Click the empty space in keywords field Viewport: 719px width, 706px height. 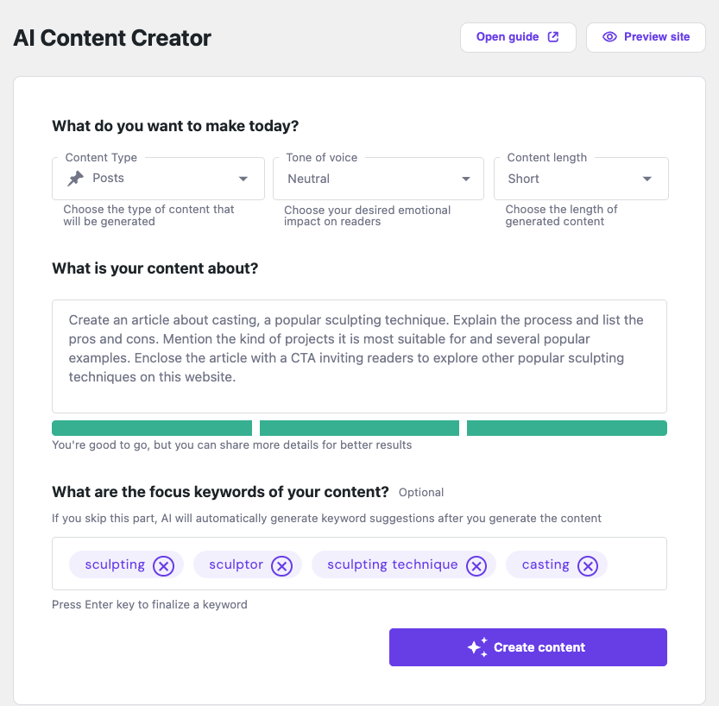pos(636,564)
